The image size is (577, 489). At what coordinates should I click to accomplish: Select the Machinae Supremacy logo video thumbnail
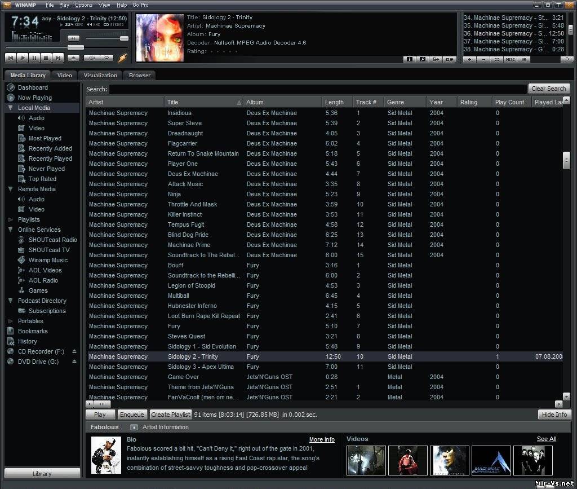tap(491, 460)
